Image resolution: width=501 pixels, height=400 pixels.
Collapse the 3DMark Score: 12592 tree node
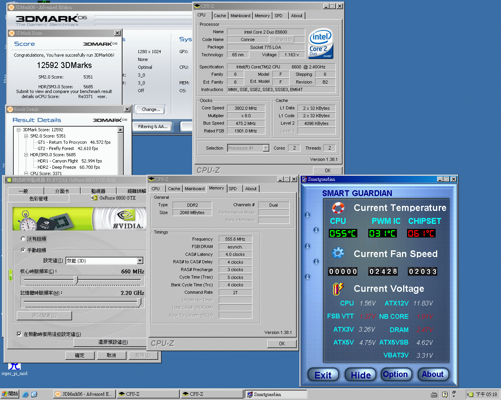(18, 130)
